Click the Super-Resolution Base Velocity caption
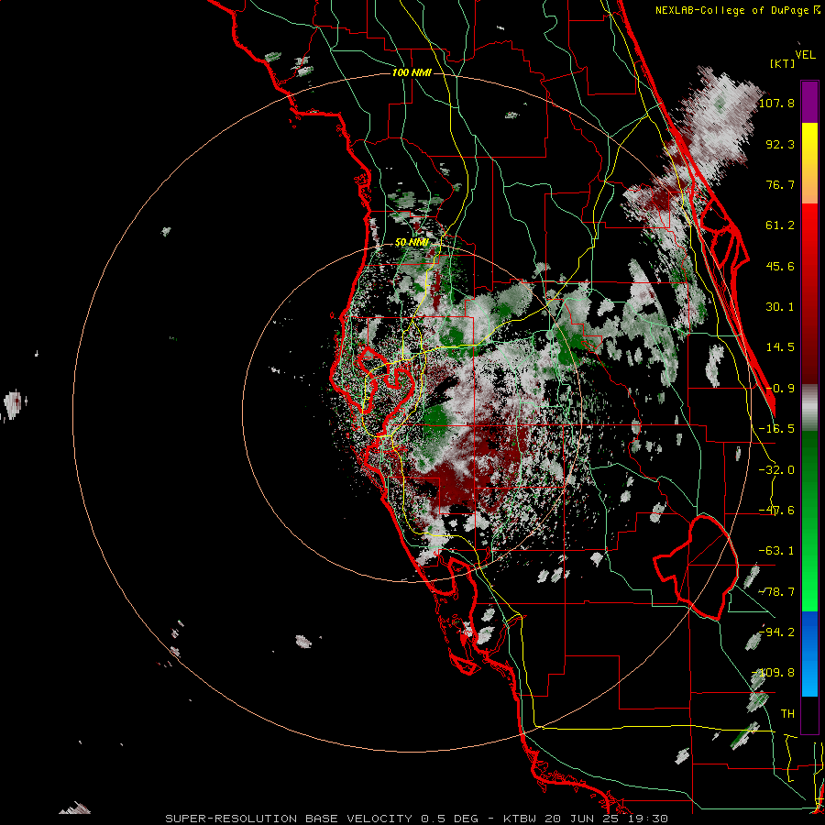The width and height of the screenshot is (825, 825). tap(417, 819)
